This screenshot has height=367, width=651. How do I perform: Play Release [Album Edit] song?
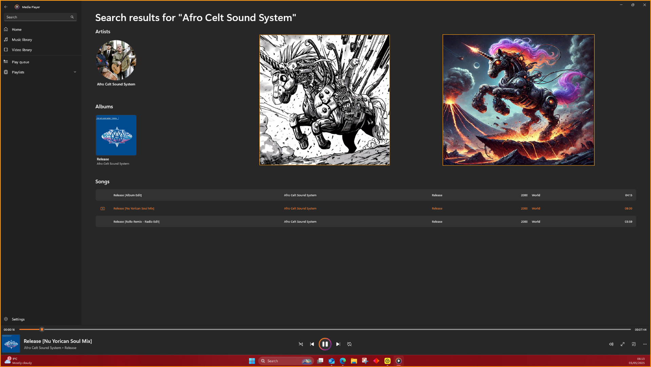coord(128,195)
